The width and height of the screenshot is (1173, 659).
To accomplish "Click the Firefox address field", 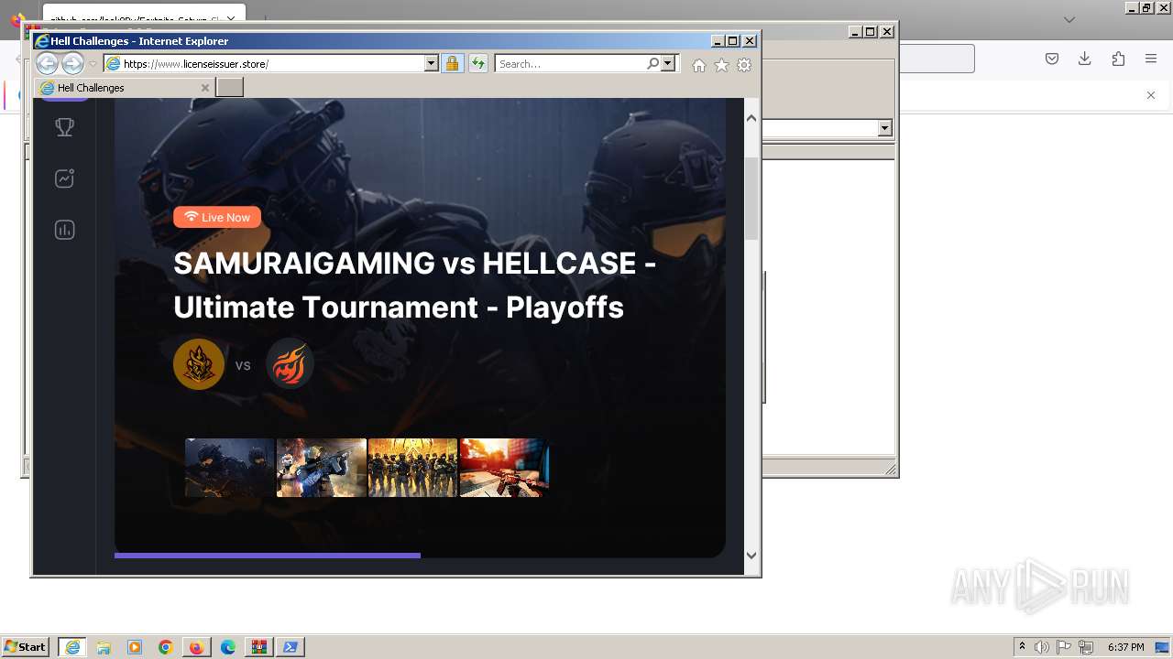I will point(935,59).
